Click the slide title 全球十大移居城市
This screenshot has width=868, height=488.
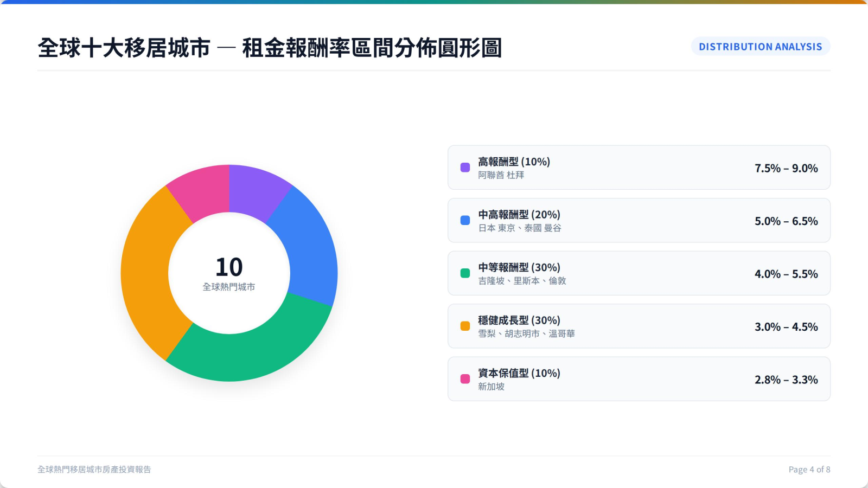[x=124, y=48]
